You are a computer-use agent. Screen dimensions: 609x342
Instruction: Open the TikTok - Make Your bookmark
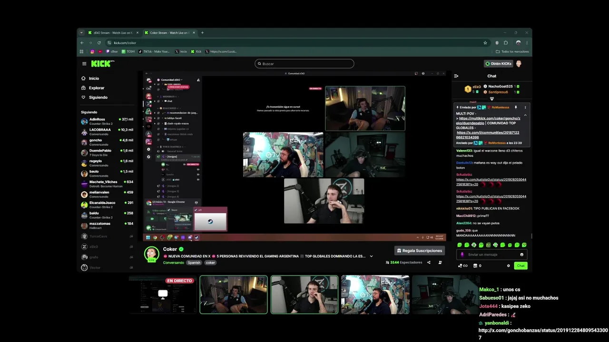point(154,51)
